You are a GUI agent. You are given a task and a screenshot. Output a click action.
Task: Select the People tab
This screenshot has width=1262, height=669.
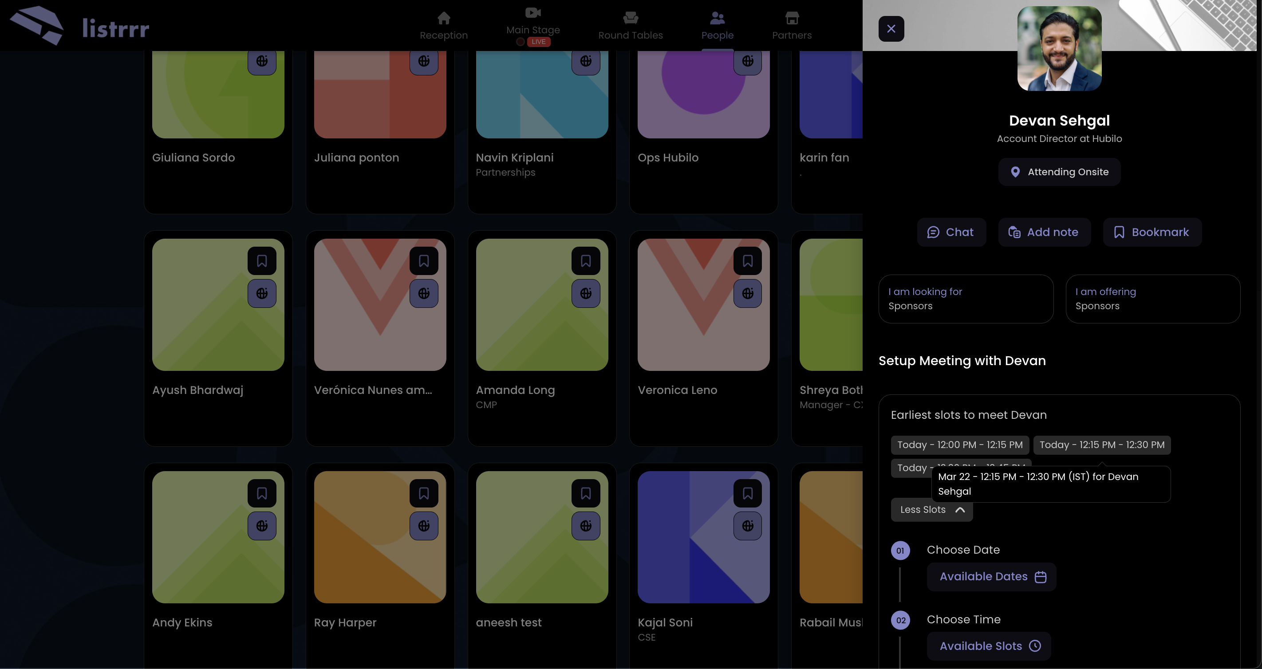(717, 26)
